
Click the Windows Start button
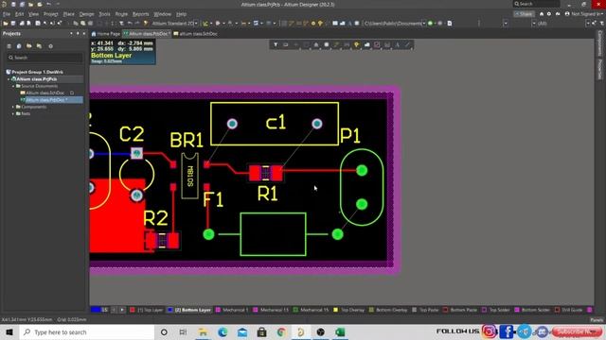tap(9, 331)
